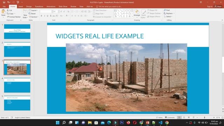
Task: Click the Undo arrow icon
Action: [8, 2]
